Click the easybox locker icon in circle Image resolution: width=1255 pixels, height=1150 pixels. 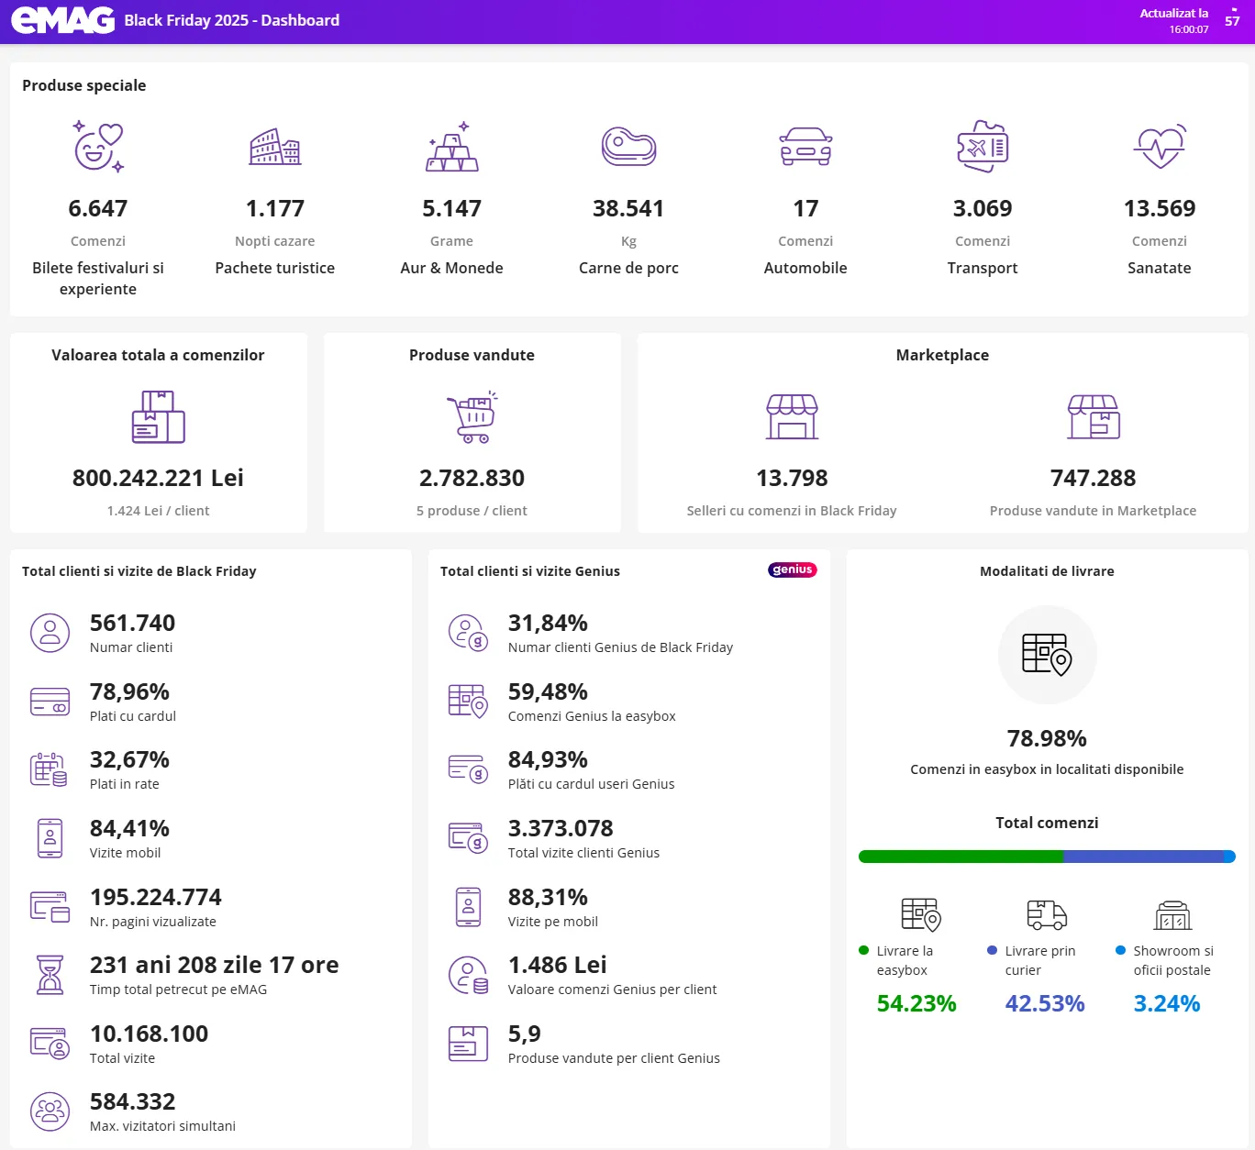tap(1047, 654)
